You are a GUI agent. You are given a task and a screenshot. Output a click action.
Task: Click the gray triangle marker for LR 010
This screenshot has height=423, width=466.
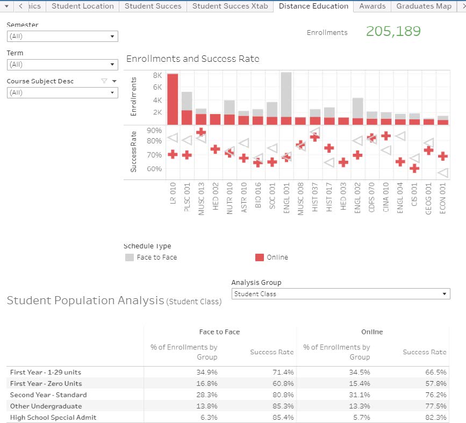(172, 138)
